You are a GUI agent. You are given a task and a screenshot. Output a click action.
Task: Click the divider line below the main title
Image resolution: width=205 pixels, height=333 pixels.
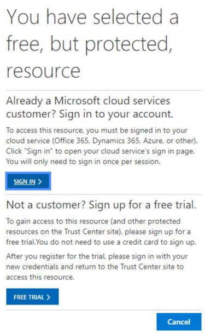coord(104,90)
